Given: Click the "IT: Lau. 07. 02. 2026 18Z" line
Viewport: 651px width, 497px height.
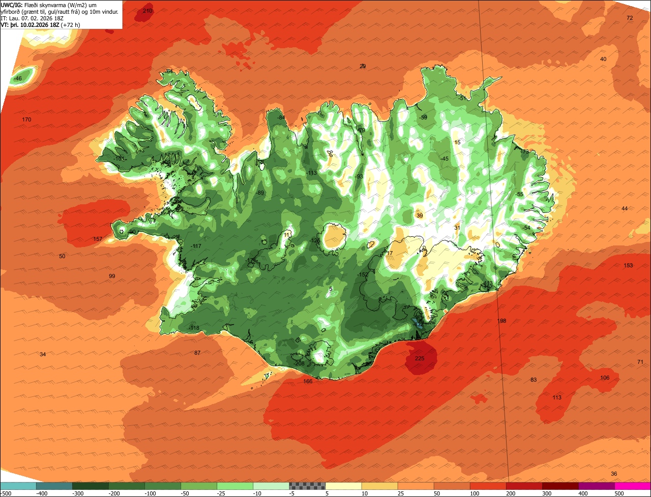Looking at the screenshot, I should pyautogui.click(x=32, y=18).
